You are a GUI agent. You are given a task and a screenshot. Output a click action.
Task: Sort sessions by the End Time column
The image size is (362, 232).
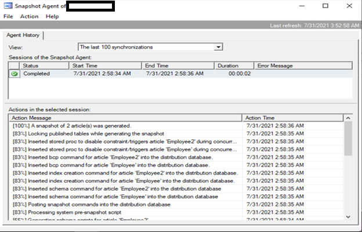pos(178,65)
